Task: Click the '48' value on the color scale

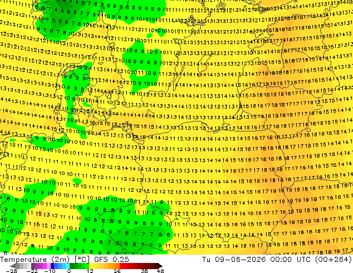Action: (160, 271)
